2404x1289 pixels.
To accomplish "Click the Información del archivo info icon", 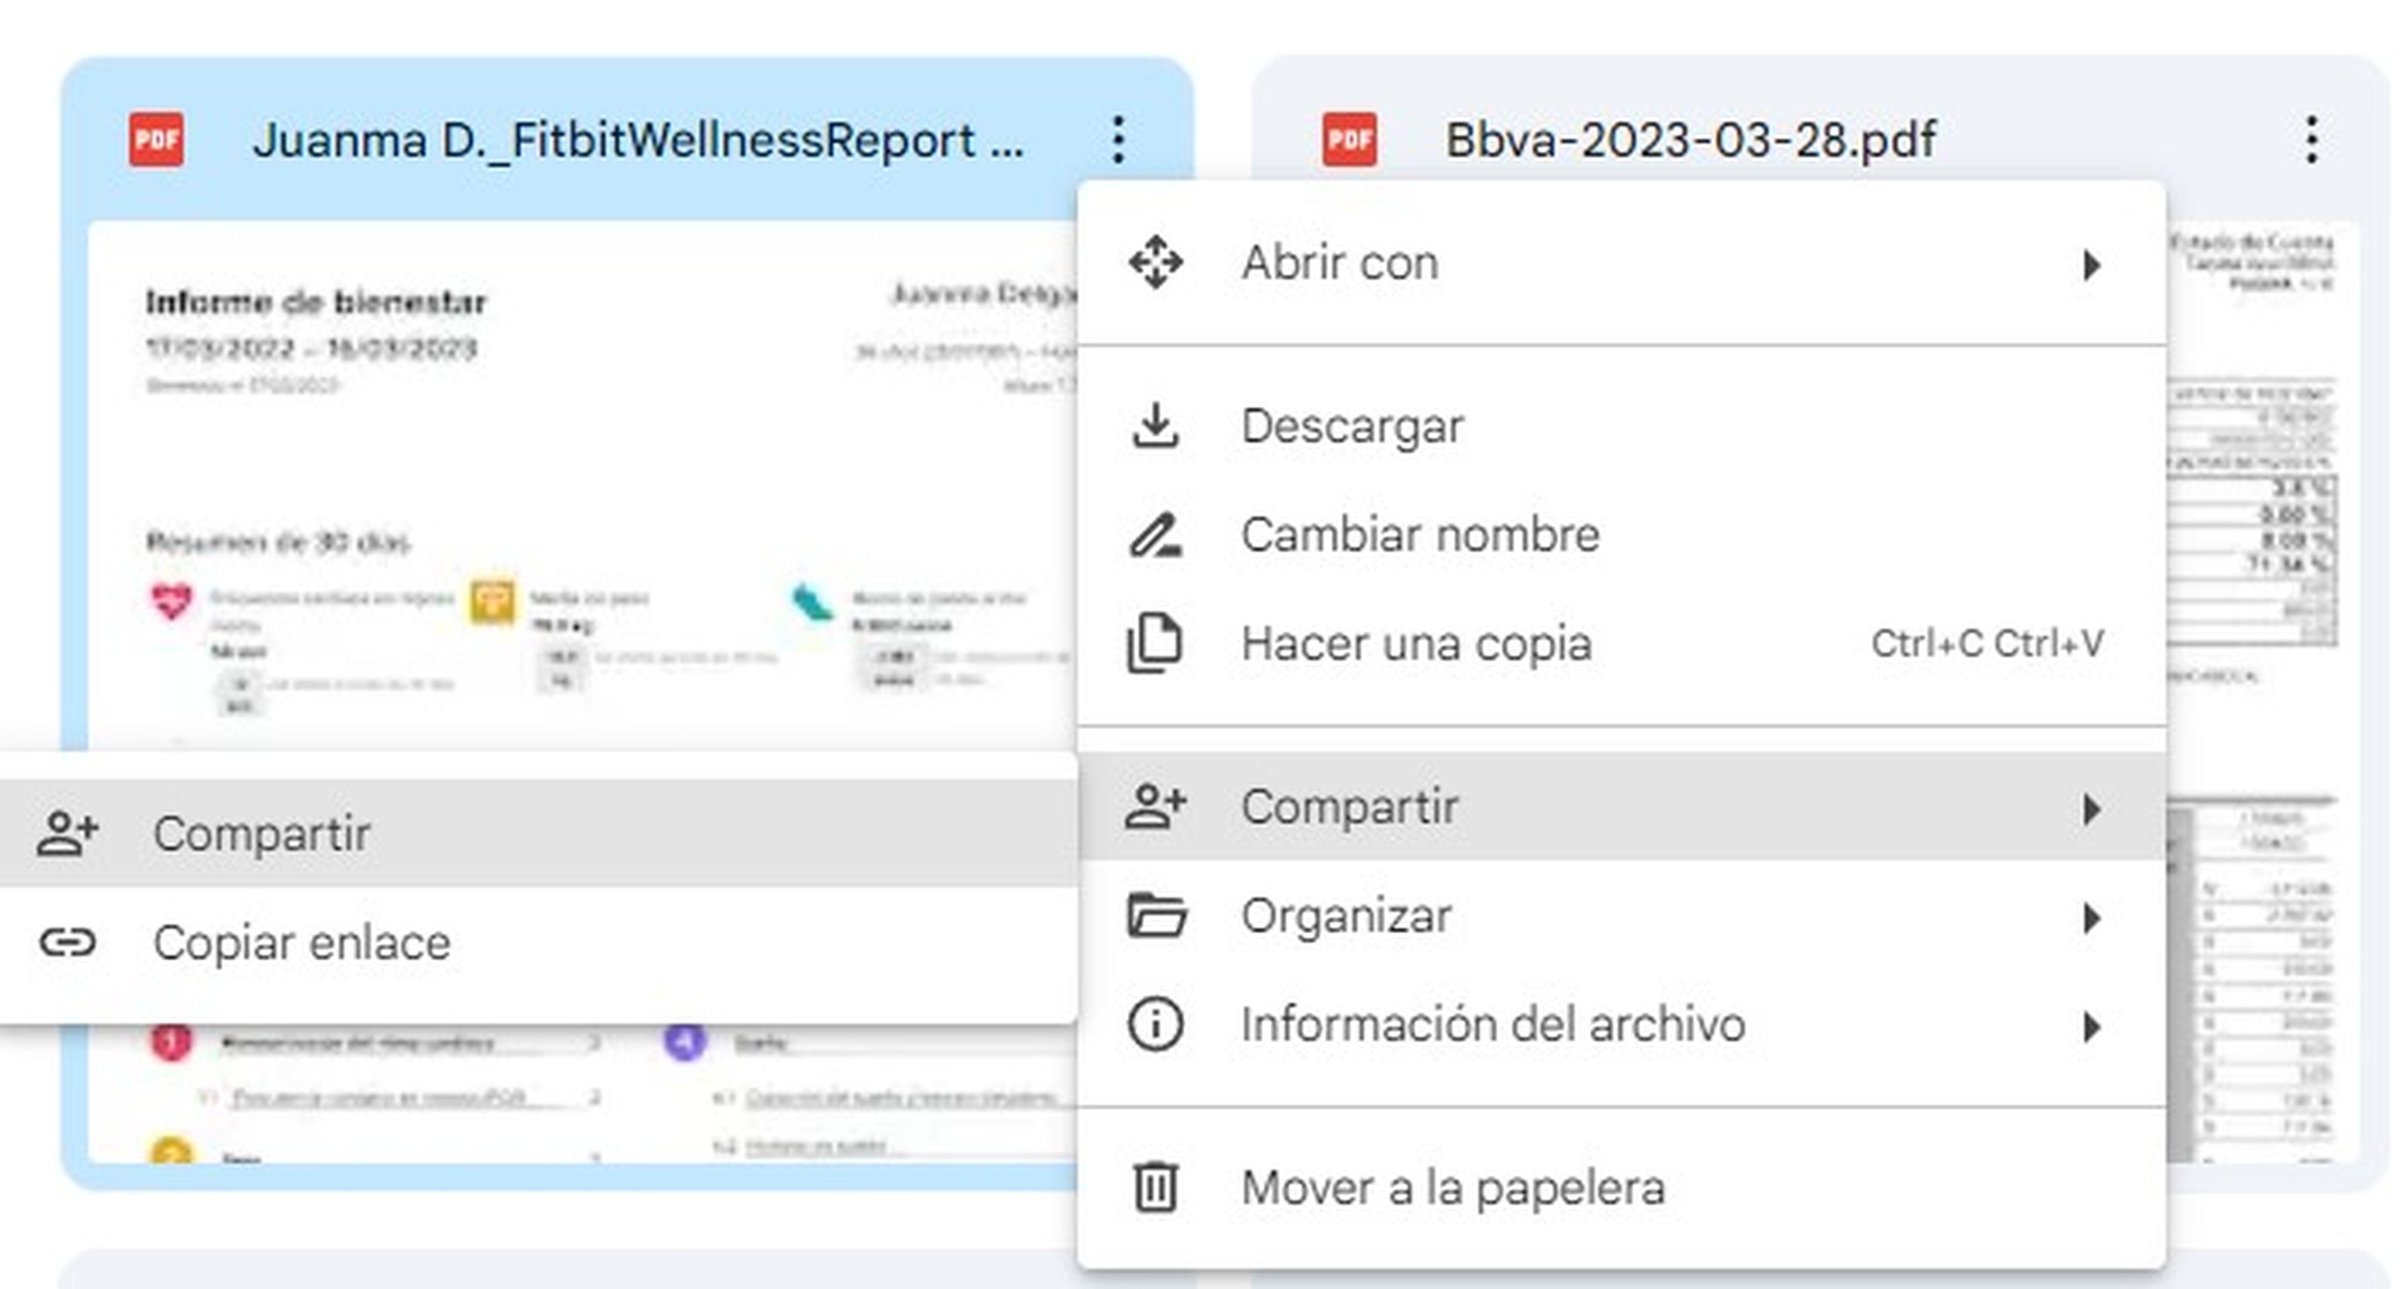I will click(x=1155, y=1024).
